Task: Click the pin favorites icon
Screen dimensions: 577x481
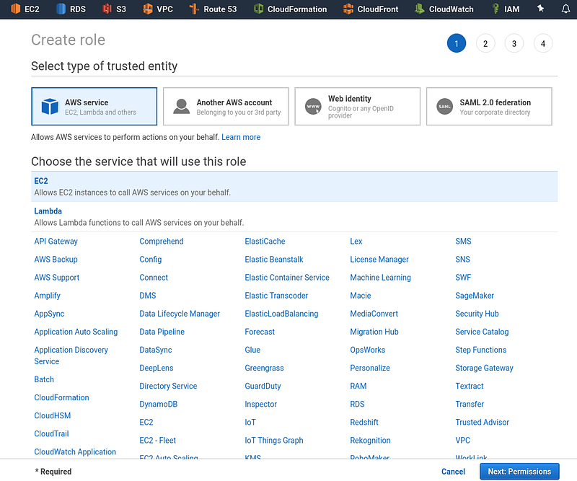Action: pos(540,9)
